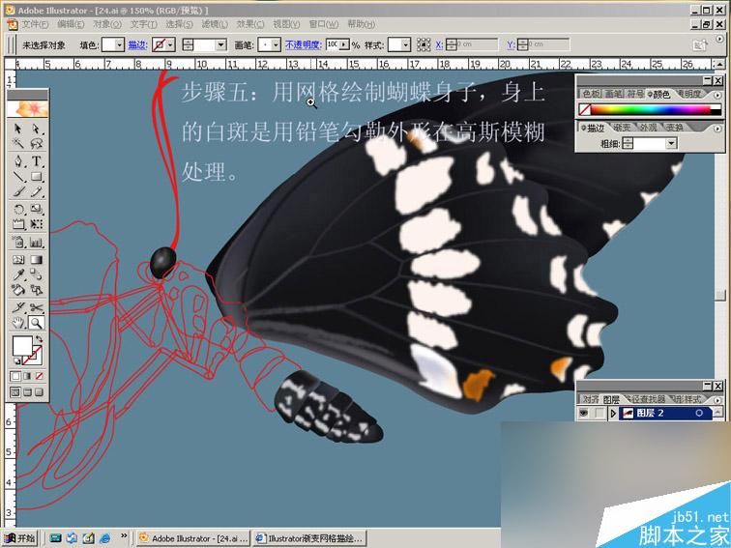Open the 描边 stroke color dropdown
The image size is (731, 548).
pos(170,44)
